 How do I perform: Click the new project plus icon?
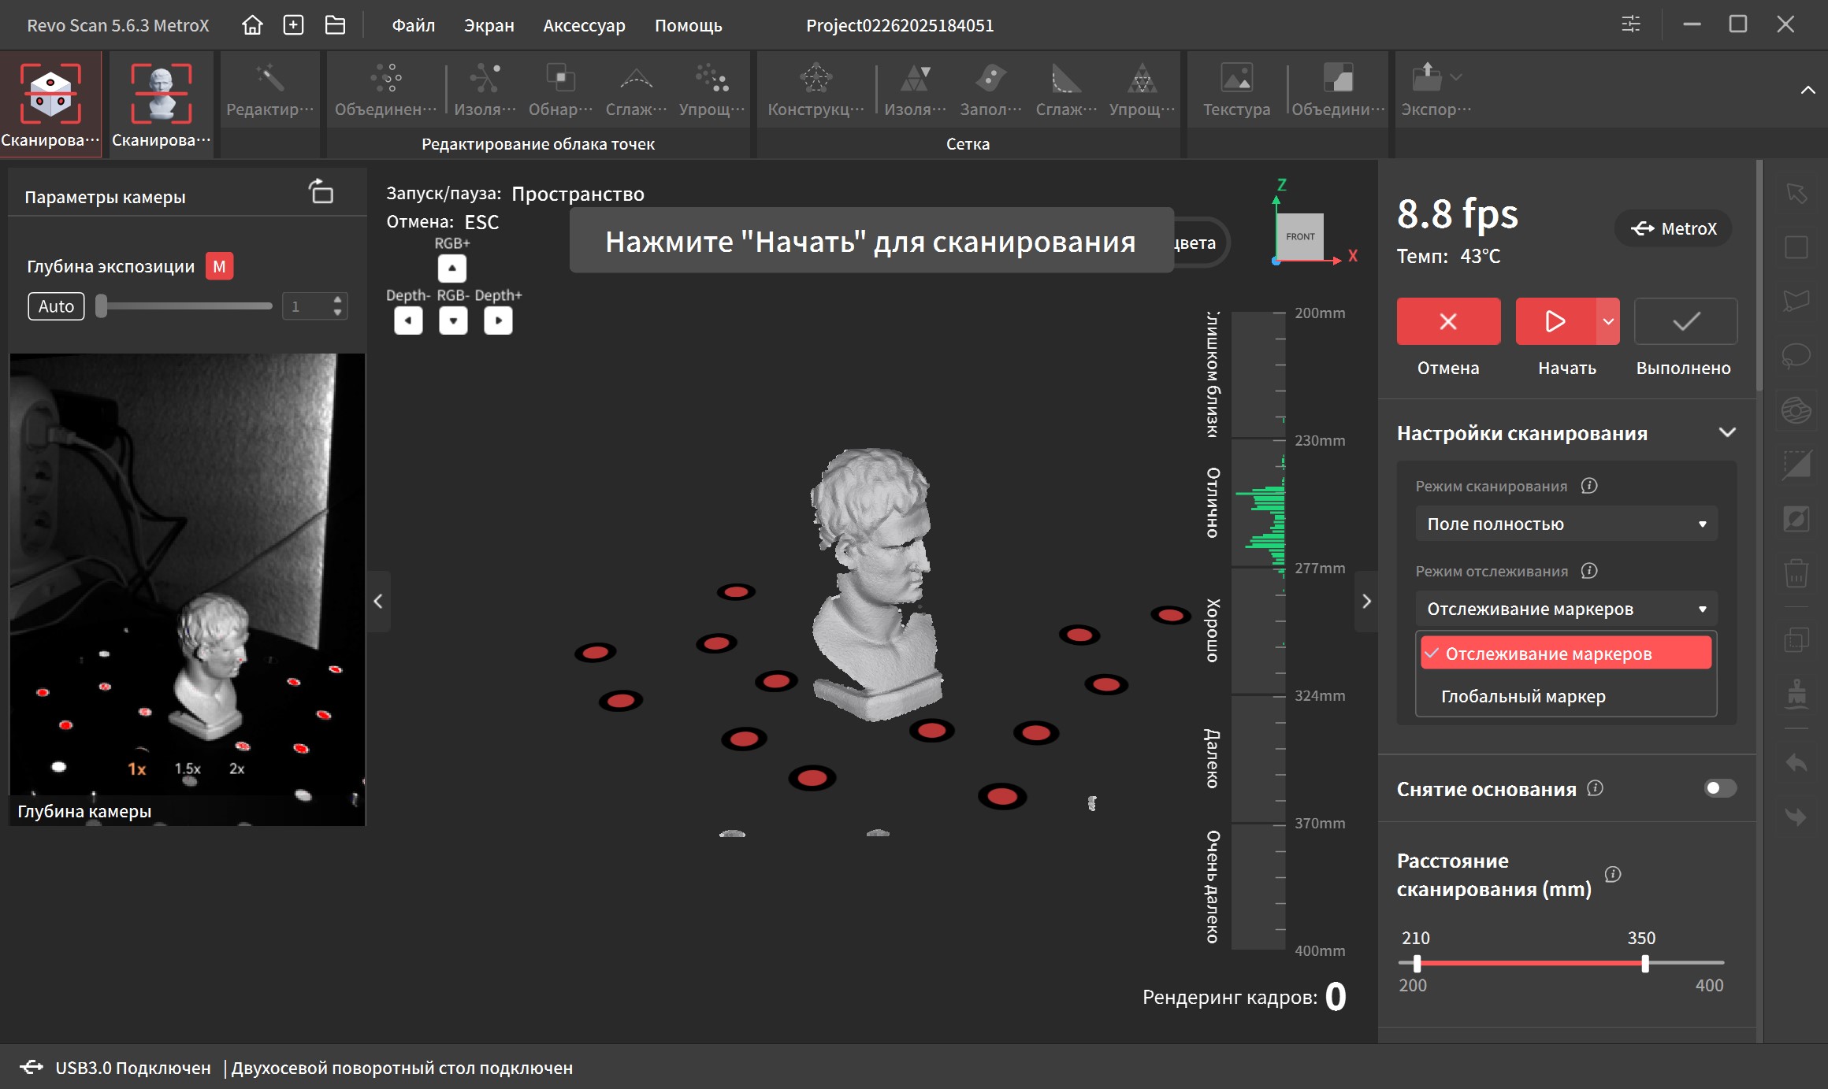pos(293,25)
